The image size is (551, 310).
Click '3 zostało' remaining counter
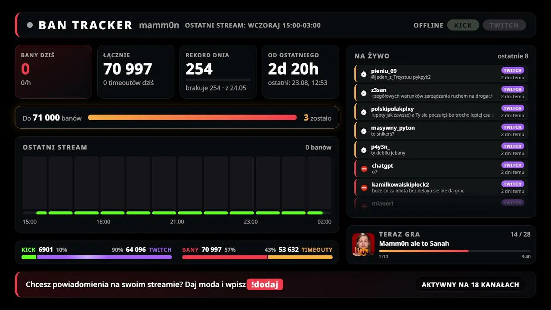click(318, 118)
